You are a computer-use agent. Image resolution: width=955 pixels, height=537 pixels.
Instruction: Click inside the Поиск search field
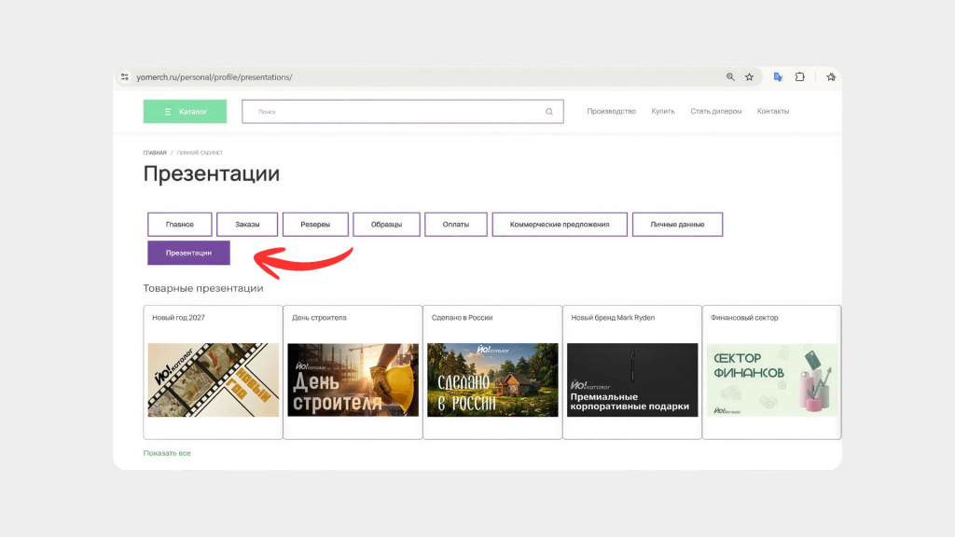[403, 112]
